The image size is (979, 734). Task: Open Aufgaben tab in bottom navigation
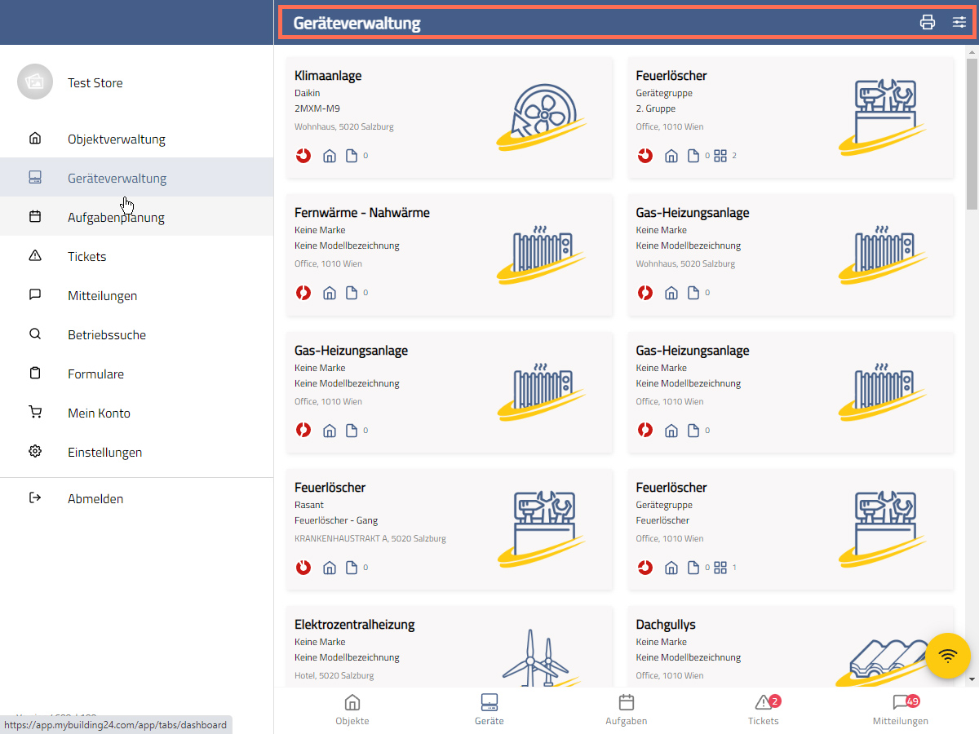click(627, 709)
